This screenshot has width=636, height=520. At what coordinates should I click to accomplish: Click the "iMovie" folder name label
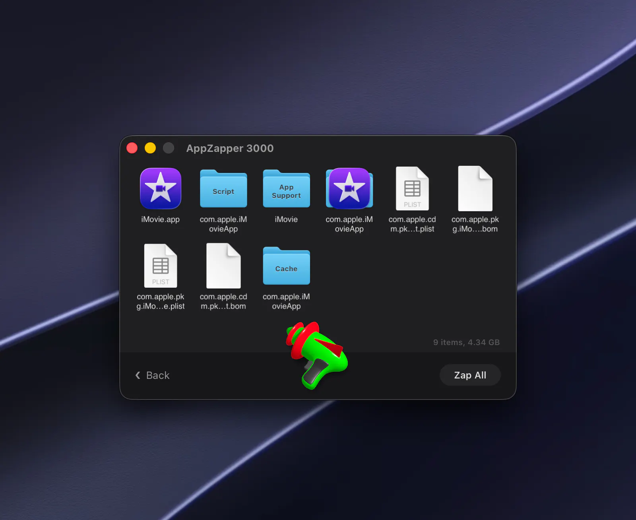click(x=286, y=219)
